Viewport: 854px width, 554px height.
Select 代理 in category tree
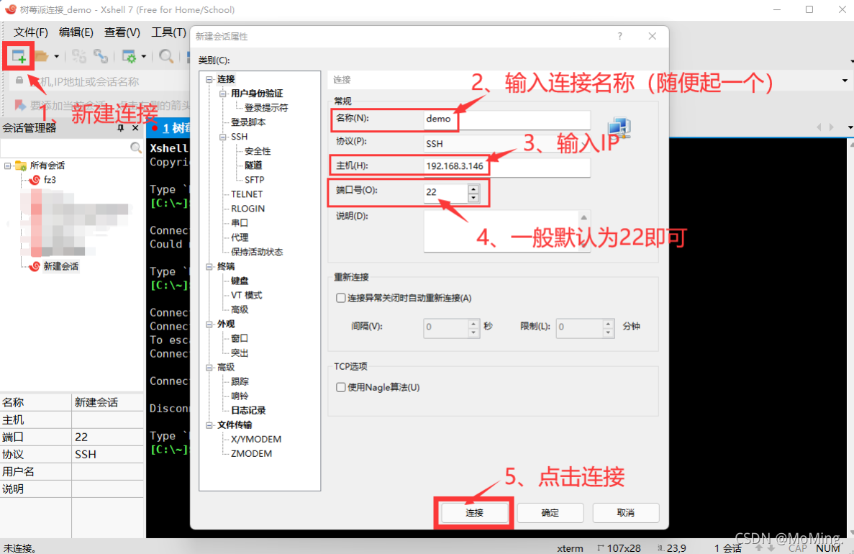coord(240,237)
